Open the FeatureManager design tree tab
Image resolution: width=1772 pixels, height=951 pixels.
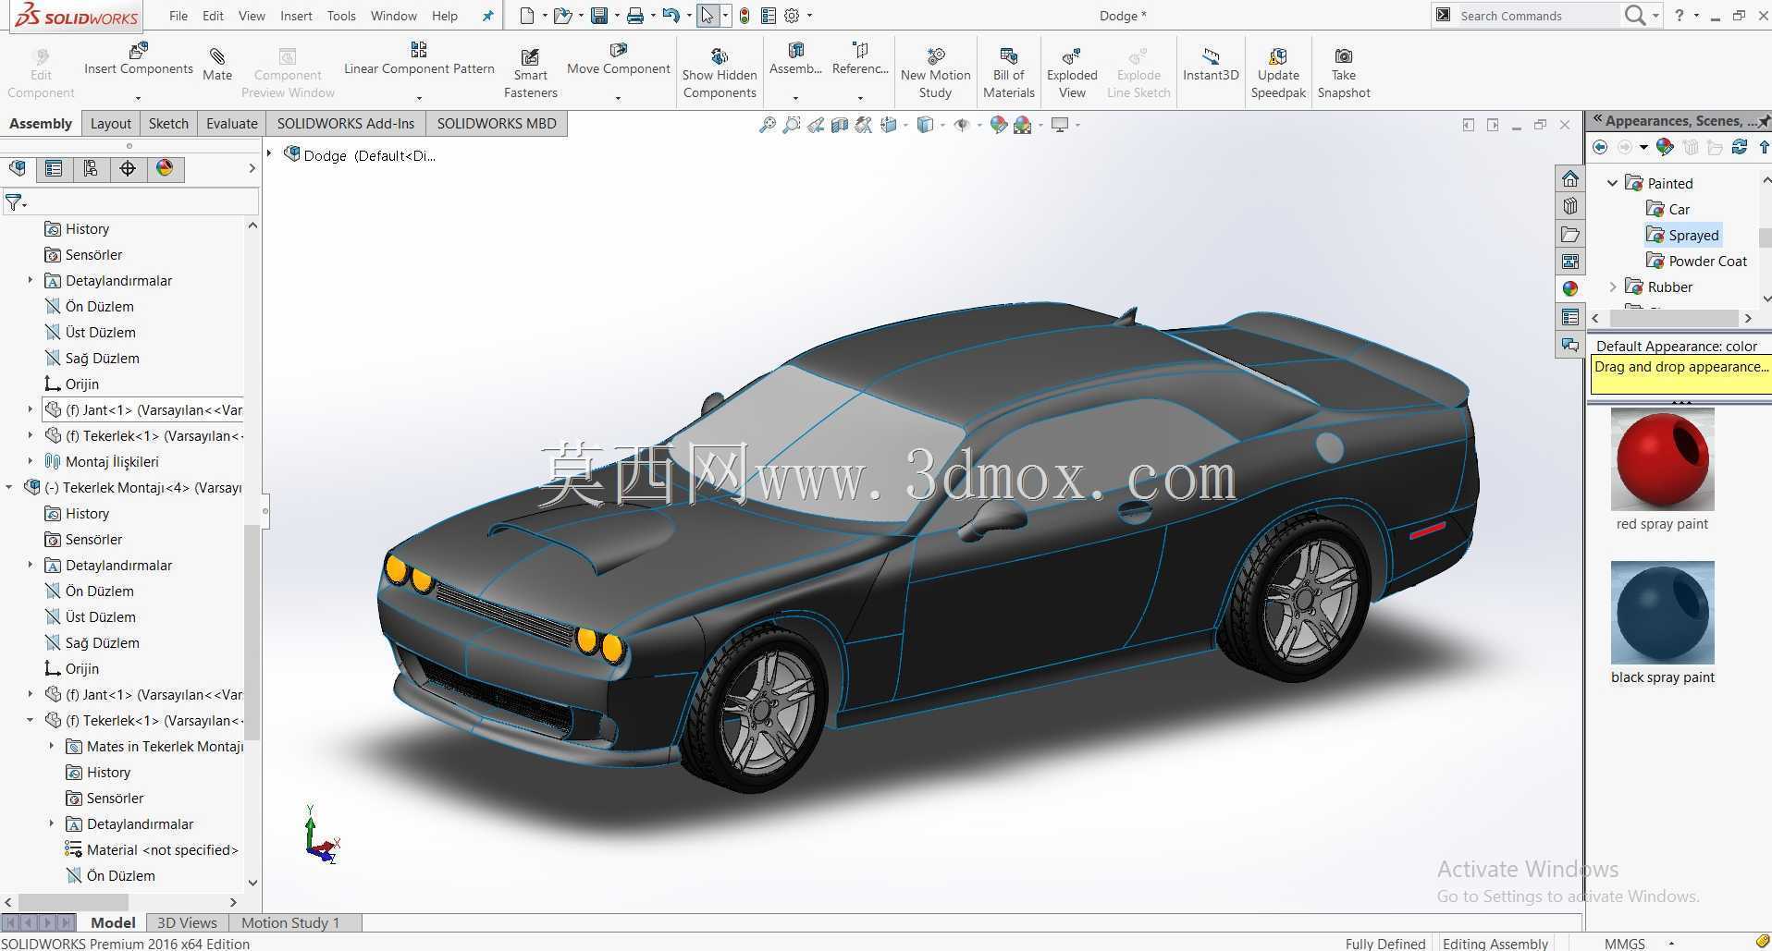[18, 168]
